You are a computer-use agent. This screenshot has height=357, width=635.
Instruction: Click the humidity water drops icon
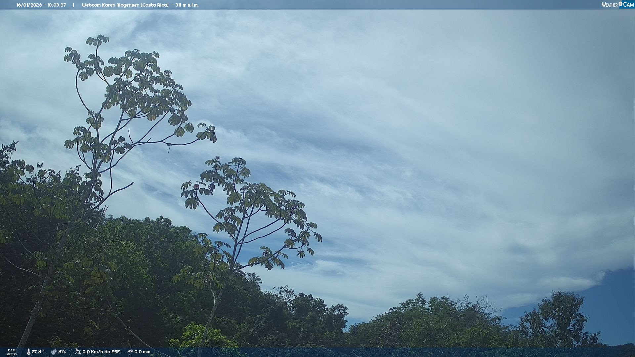tap(54, 352)
